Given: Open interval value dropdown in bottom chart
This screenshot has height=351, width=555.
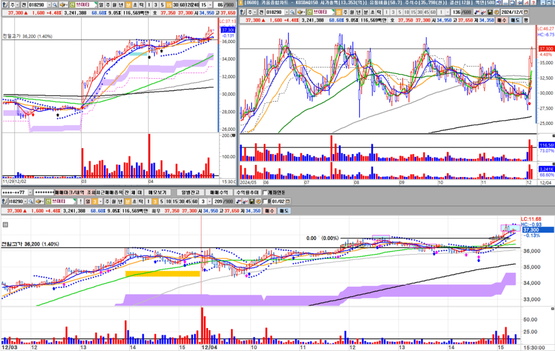Looking at the screenshot, I should coord(210,201).
